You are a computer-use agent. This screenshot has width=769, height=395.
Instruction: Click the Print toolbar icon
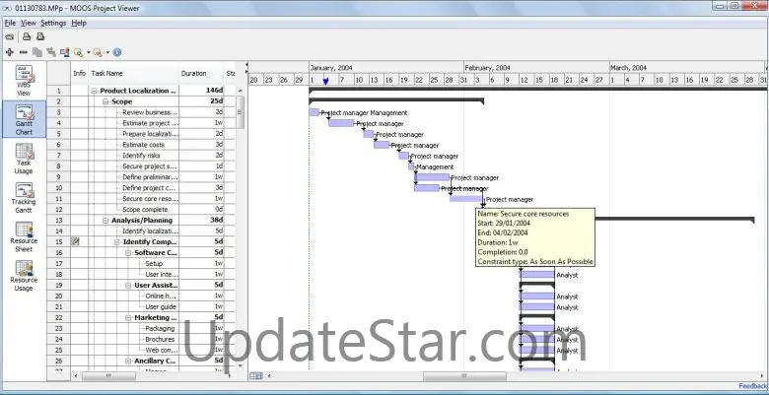[x=27, y=36]
